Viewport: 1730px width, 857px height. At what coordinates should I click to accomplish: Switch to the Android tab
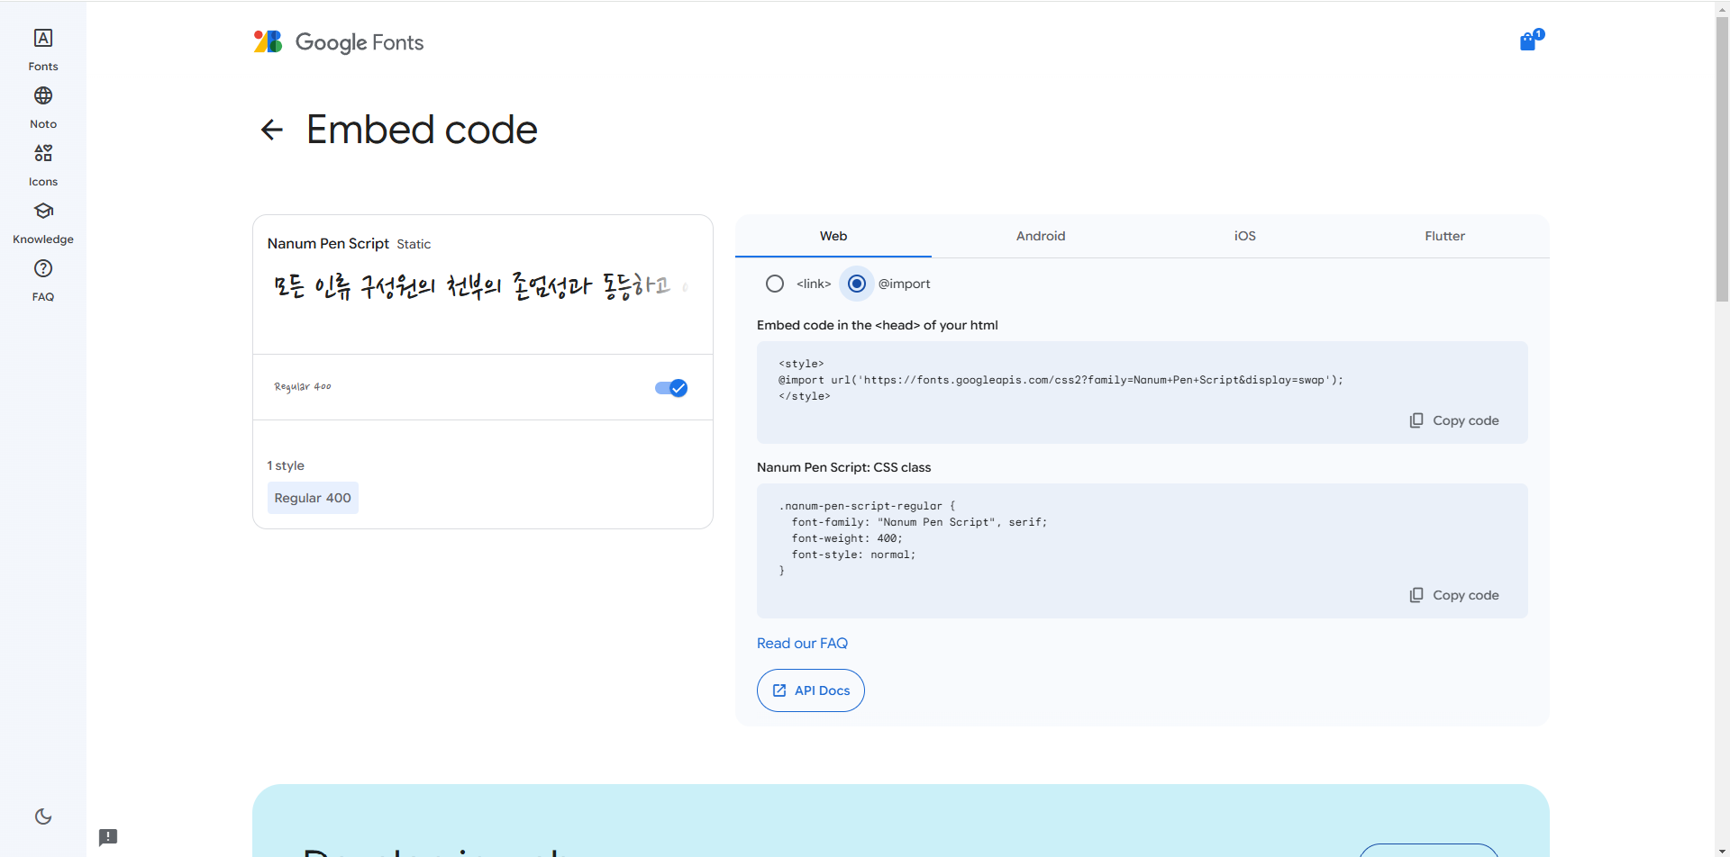(1041, 236)
